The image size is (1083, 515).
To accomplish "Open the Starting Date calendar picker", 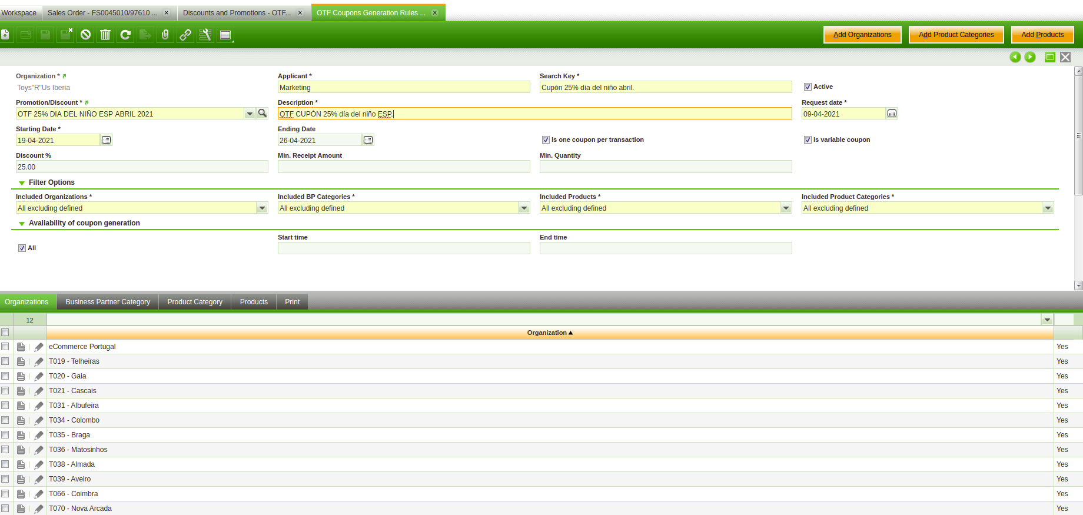I will [107, 140].
